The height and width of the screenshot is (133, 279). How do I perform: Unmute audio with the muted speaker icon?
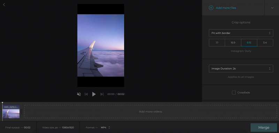click(x=79, y=94)
